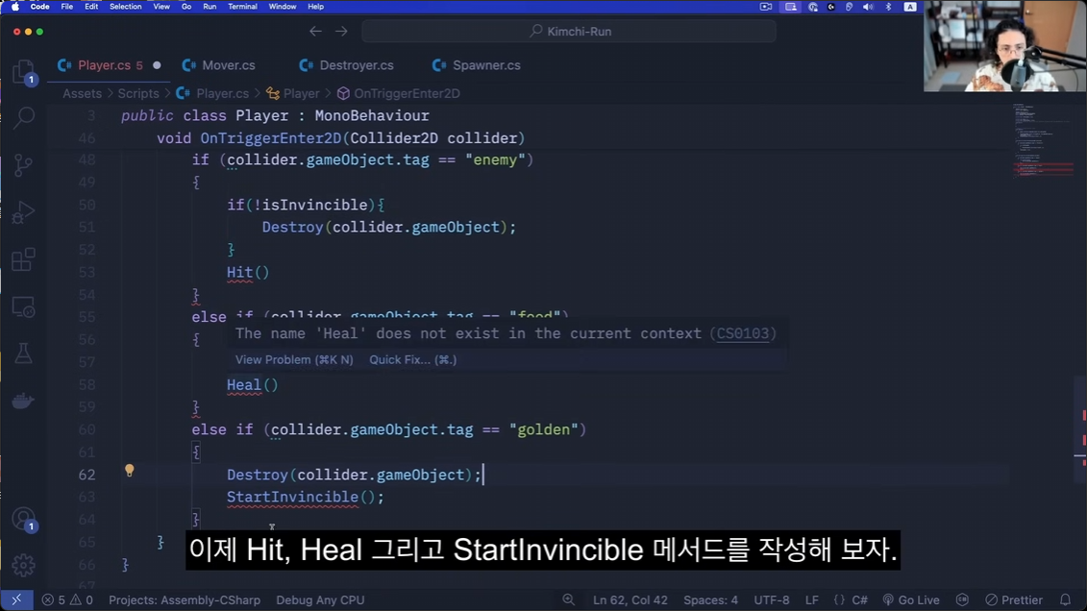Open the screen mirroring menu bar icon
This screenshot has width=1087, height=611.
click(790, 6)
